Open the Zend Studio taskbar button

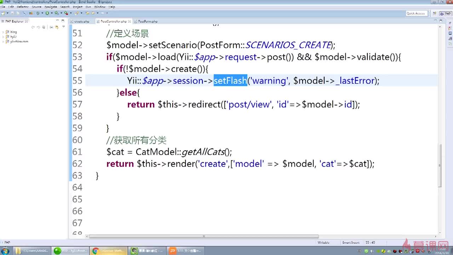click(70, 251)
